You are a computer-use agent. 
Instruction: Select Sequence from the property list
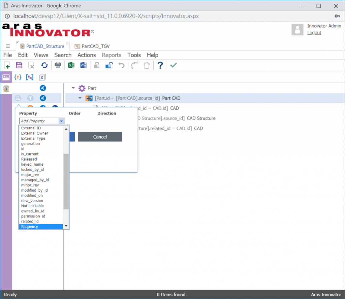pos(41,227)
